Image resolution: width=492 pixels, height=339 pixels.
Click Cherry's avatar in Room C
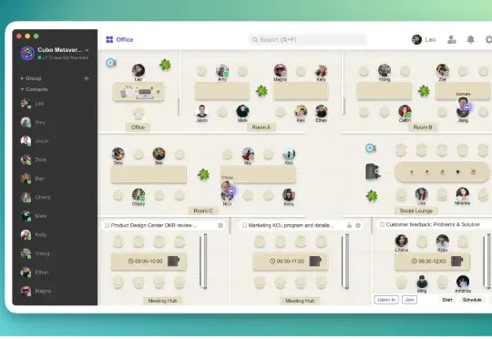pyautogui.click(x=138, y=195)
